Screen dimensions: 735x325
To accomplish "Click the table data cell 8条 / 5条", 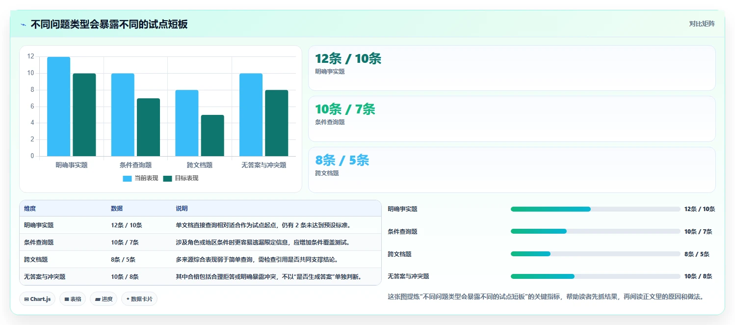I will [x=123, y=260].
